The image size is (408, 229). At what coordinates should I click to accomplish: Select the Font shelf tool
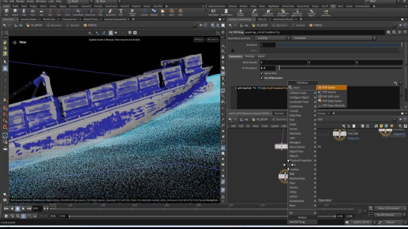[x=121, y=12]
